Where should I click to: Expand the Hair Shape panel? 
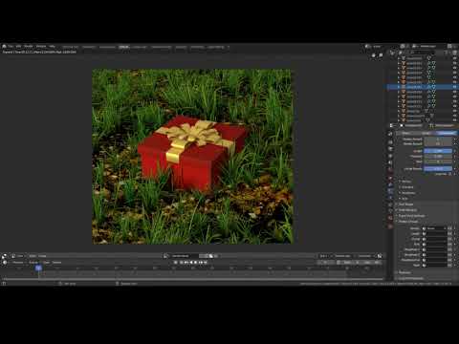(404, 204)
